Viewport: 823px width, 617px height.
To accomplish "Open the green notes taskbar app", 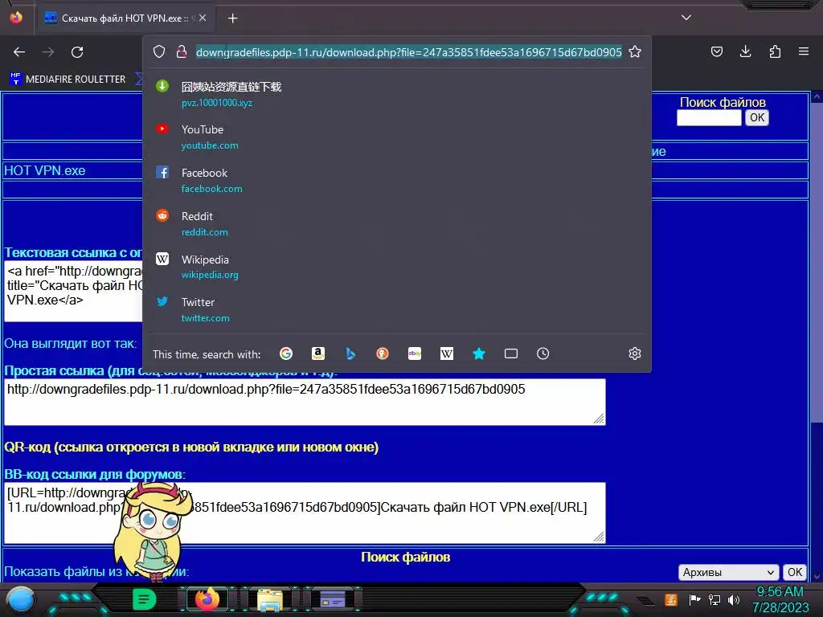I will click(x=144, y=599).
